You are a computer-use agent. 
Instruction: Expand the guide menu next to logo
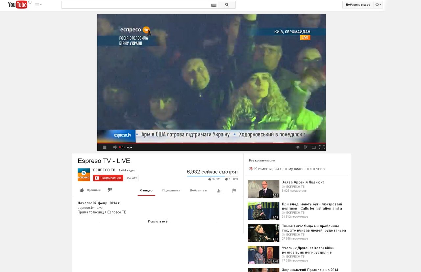click(x=38, y=5)
